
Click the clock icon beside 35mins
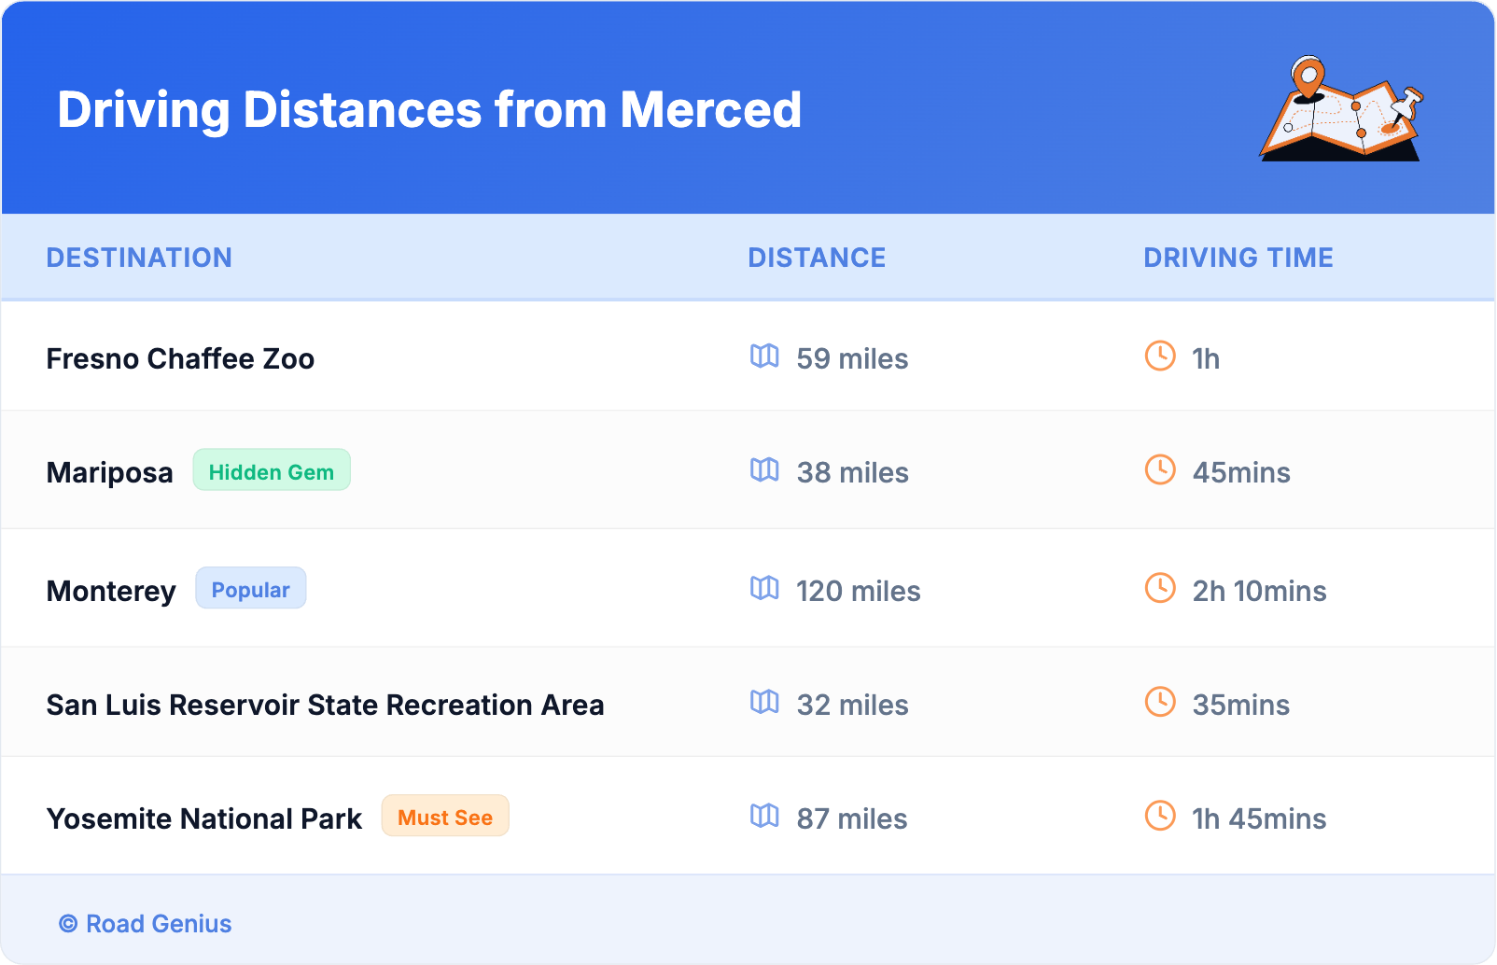pos(1160,702)
